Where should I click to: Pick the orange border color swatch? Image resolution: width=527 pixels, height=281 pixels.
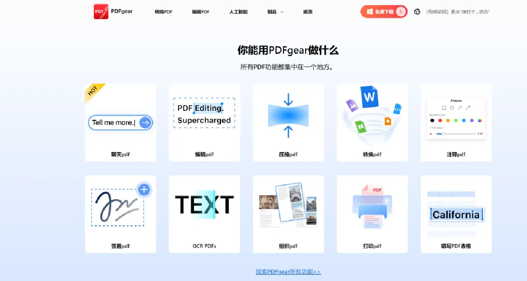tap(448, 121)
